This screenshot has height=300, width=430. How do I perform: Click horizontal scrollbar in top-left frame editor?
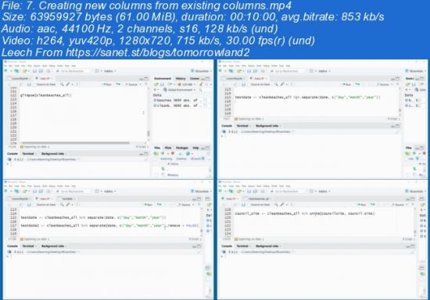pos(76,143)
